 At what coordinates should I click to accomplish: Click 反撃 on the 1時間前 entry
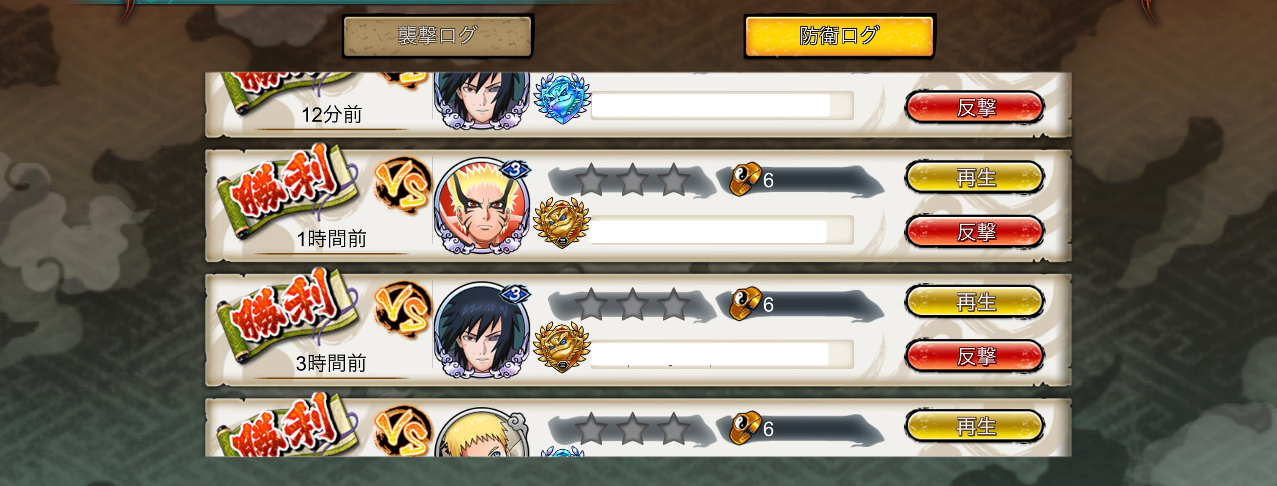pos(974,231)
